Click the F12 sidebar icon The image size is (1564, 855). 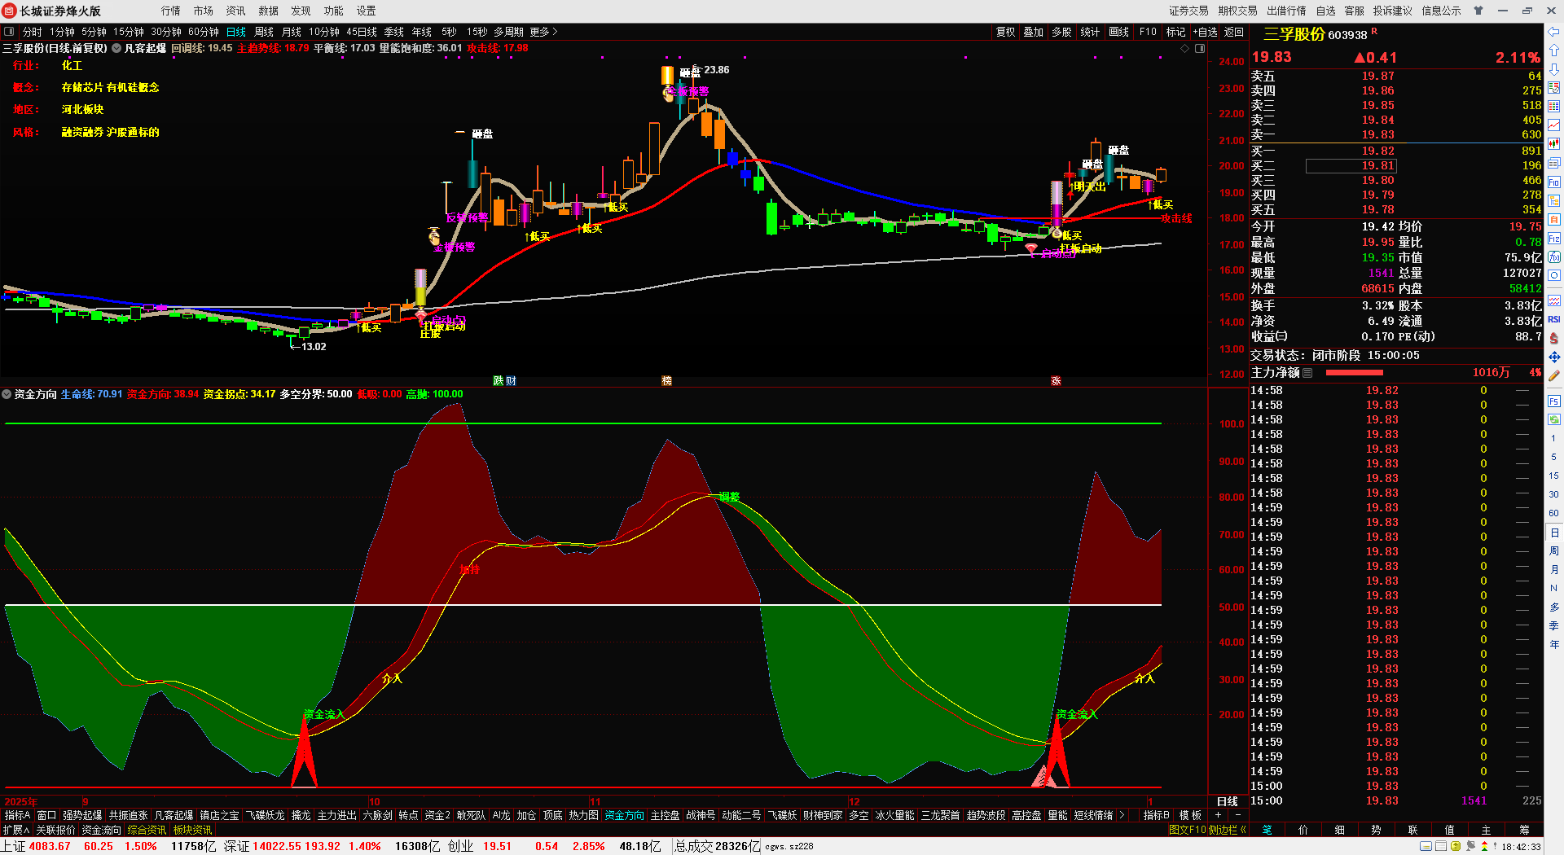point(1554,239)
